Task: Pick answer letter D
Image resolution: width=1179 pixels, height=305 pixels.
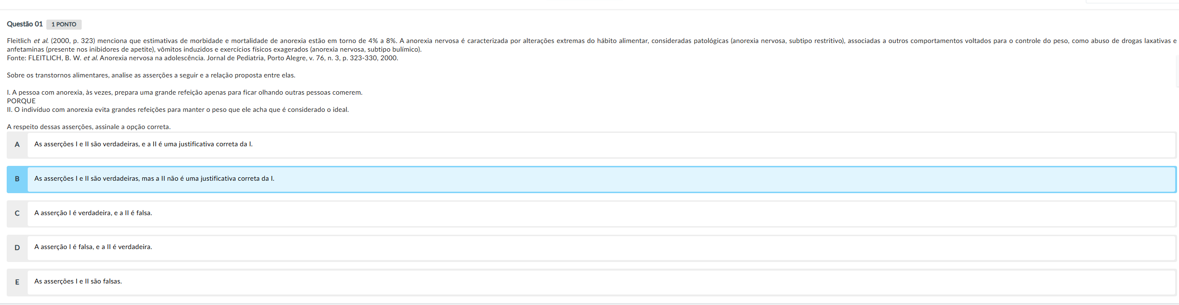Action: 17,248
